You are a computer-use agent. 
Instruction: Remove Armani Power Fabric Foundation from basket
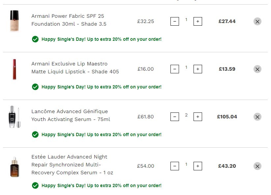coord(257,22)
